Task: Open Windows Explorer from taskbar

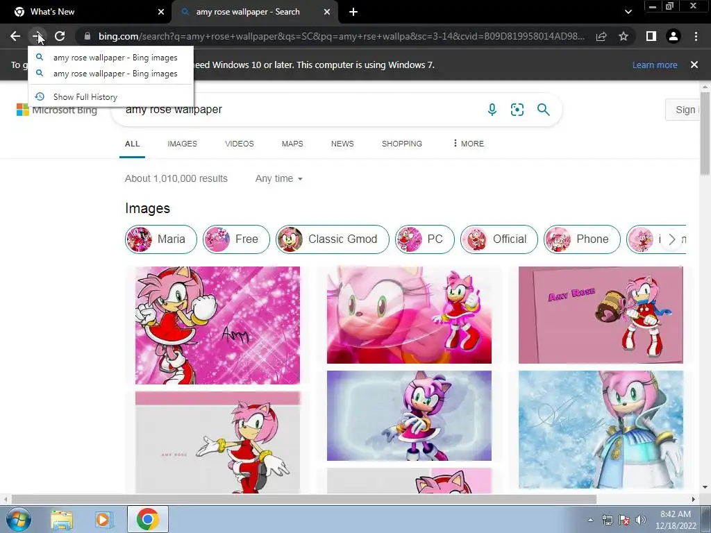Action: [x=62, y=519]
